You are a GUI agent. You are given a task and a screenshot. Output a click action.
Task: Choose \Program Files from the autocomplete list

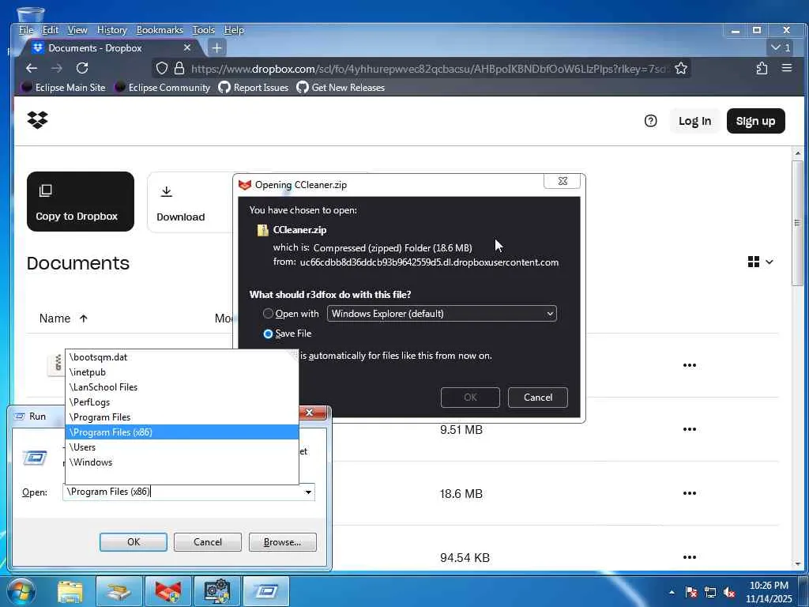click(x=182, y=417)
